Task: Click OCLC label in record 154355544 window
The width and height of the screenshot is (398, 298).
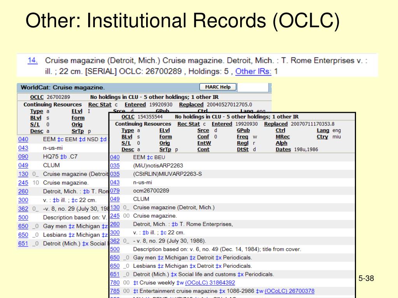Action: 128,117
